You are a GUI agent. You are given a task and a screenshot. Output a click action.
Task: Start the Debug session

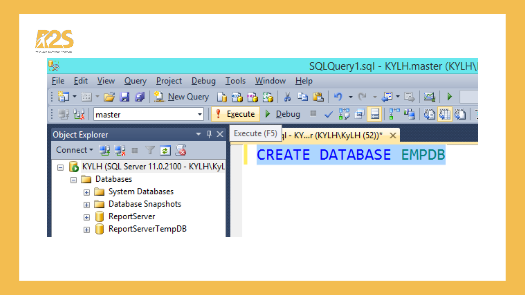click(283, 114)
